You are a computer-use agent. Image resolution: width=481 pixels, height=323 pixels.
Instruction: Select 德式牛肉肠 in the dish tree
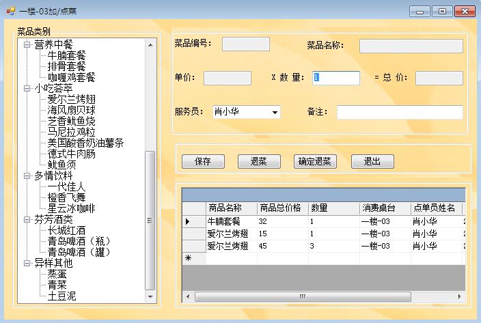pos(72,154)
